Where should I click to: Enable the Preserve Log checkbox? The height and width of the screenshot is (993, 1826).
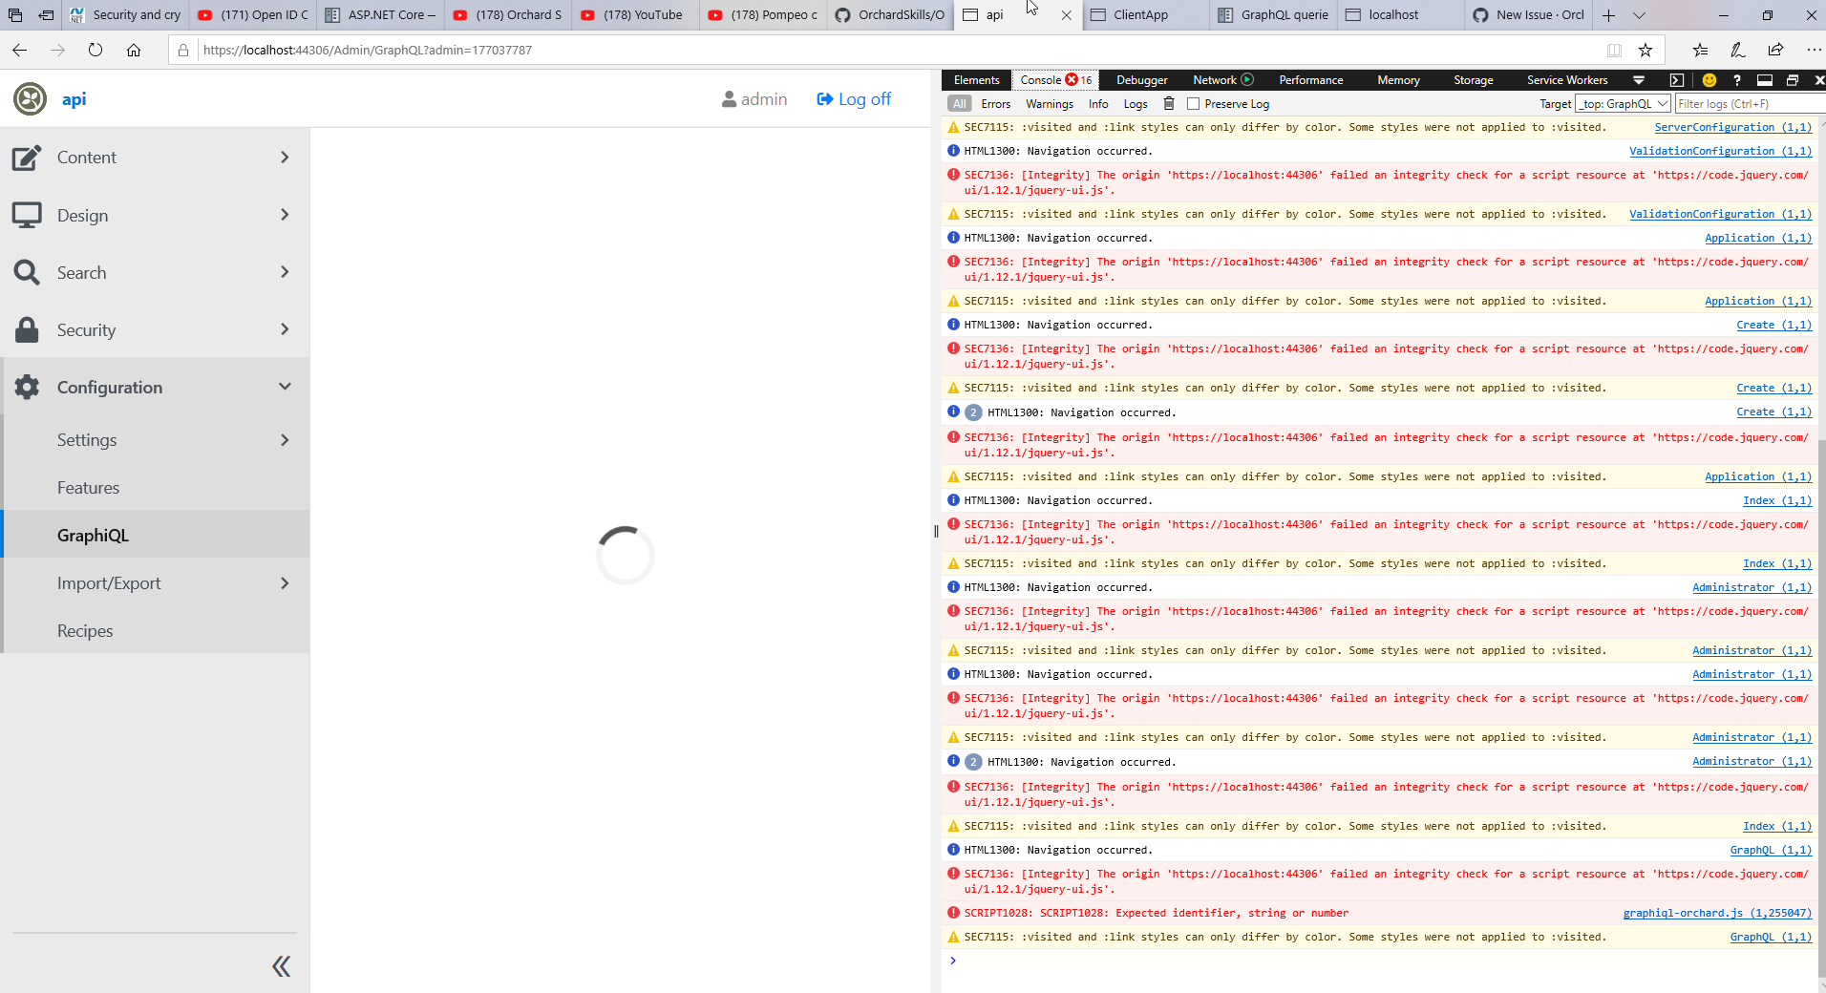[1192, 103]
